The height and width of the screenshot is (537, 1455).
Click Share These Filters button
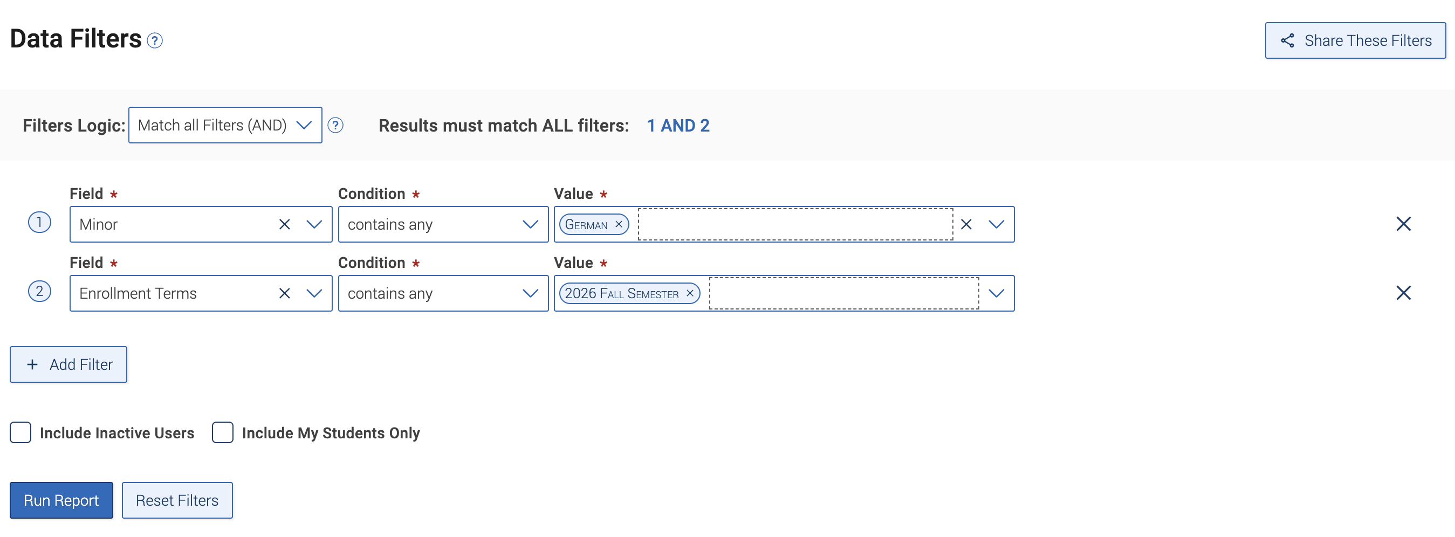(1355, 40)
